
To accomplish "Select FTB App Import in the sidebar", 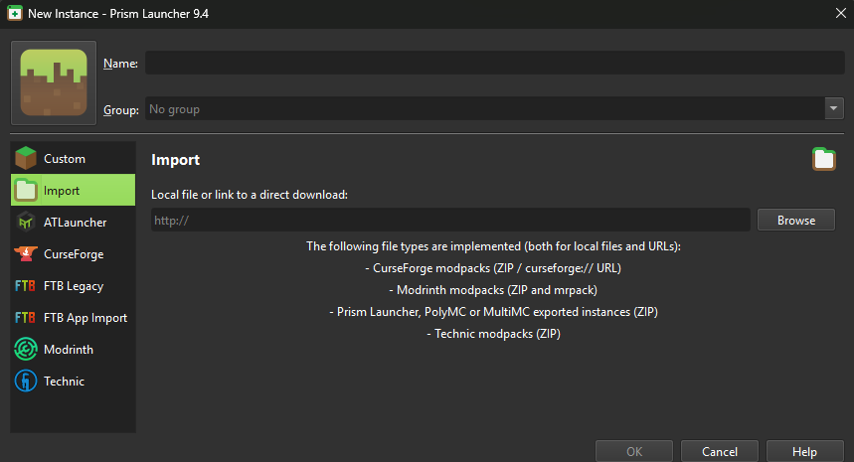I will click(x=73, y=317).
